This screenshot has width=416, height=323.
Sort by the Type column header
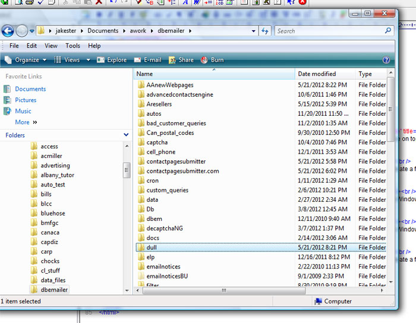pos(371,74)
